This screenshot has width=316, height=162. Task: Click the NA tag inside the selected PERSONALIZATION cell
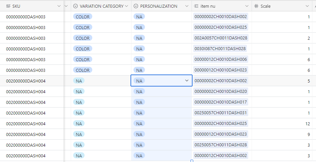click(139, 81)
